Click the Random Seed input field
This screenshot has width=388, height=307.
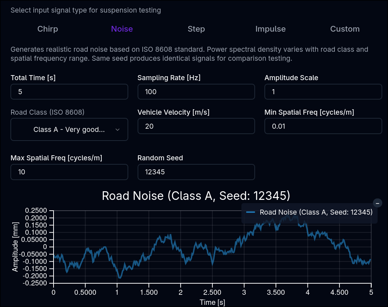[x=196, y=172]
